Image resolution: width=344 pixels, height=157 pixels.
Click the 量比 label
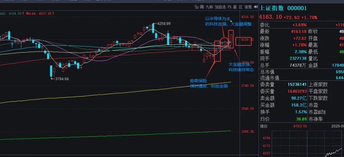(x=313, y=59)
